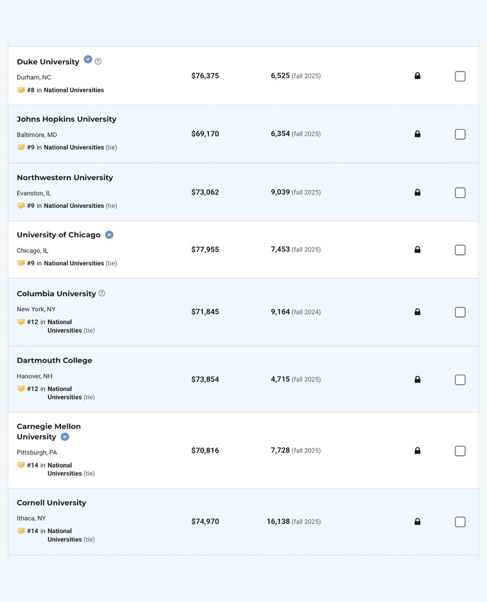Open the Cornell University link
Viewport: 487px width, 602px height.
(51, 503)
